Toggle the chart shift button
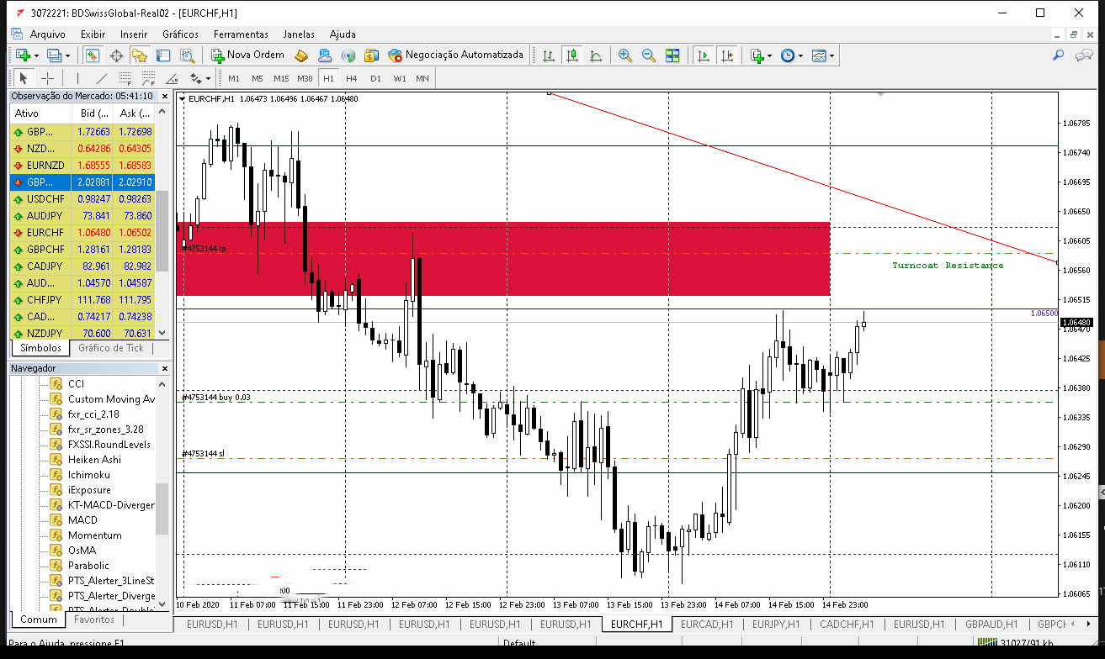 coord(727,55)
